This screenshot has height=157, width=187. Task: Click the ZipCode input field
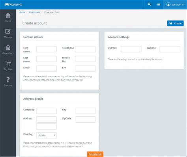tap(85, 120)
